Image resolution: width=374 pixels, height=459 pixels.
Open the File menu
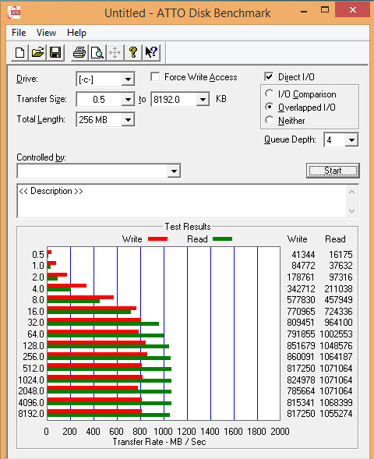point(19,33)
